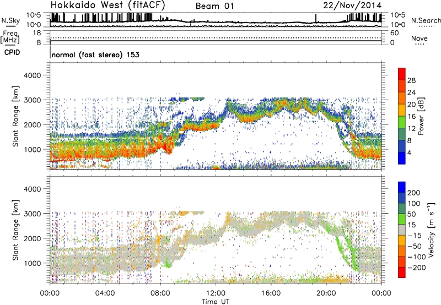Select the "08:00" time tick label
441x305 pixels.
coord(160,293)
